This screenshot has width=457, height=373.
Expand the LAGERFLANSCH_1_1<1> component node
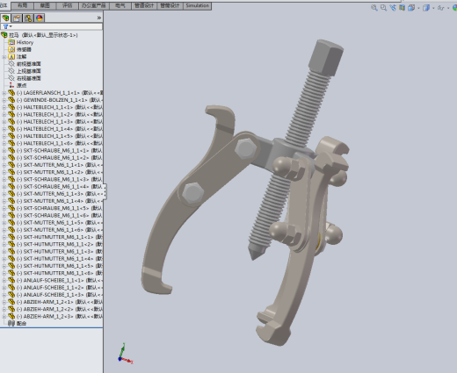pyautogui.click(x=4, y=93)
